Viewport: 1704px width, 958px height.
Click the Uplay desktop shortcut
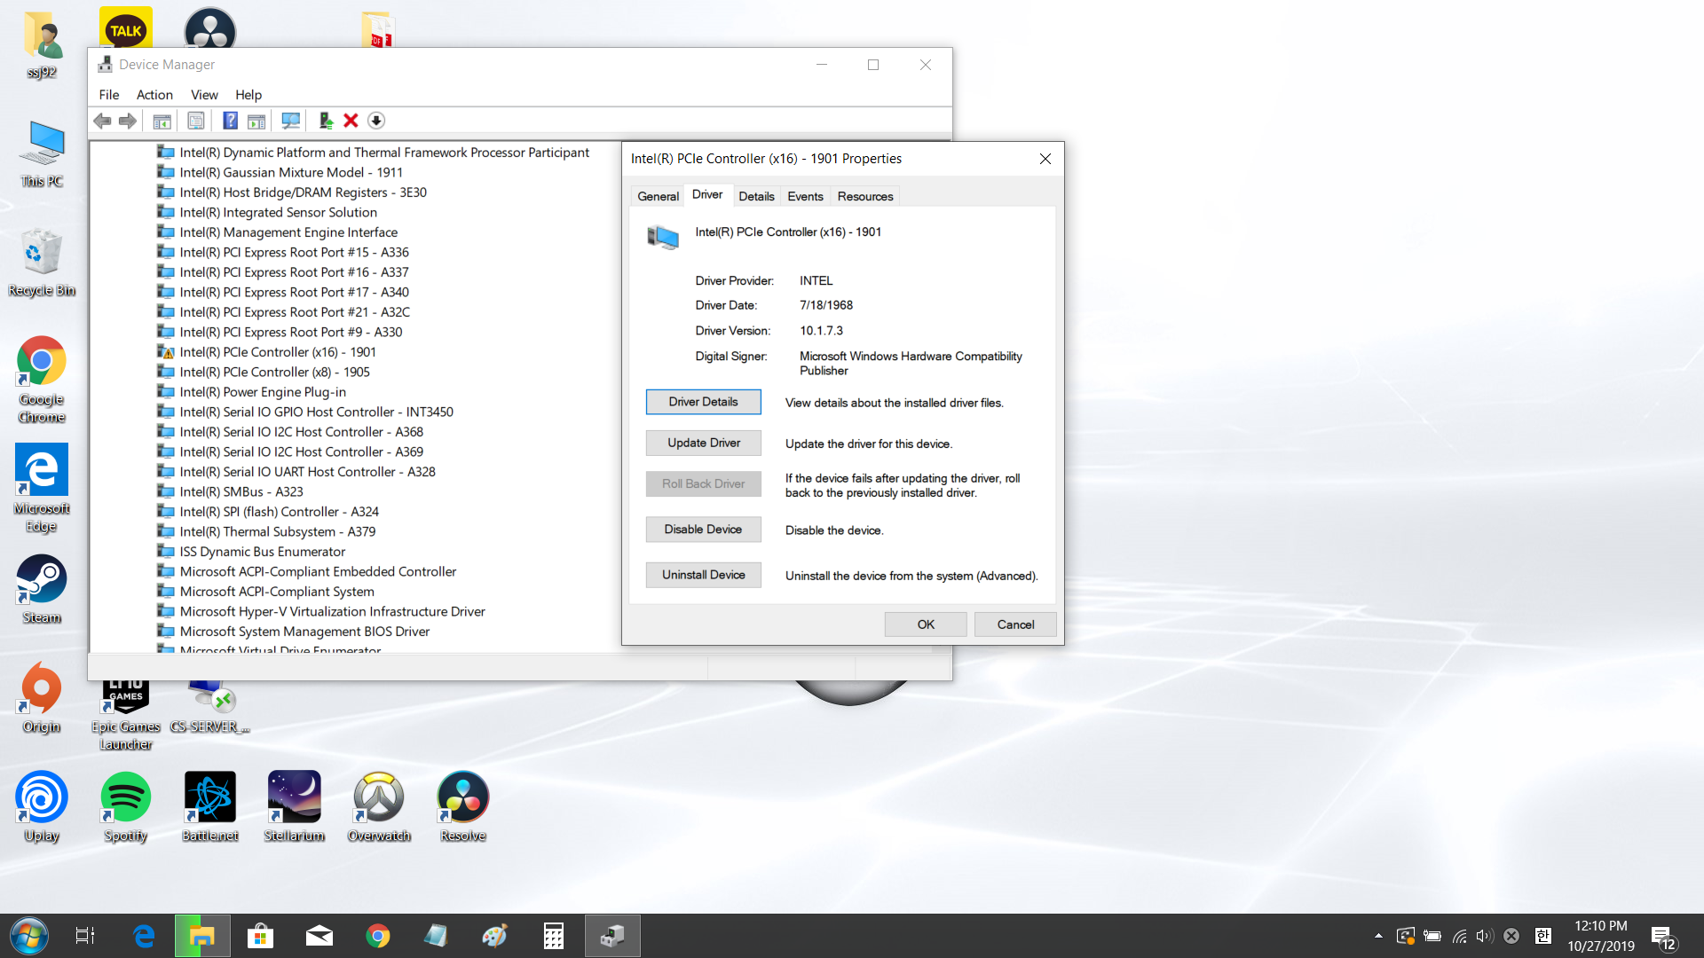tap(42, 807)
